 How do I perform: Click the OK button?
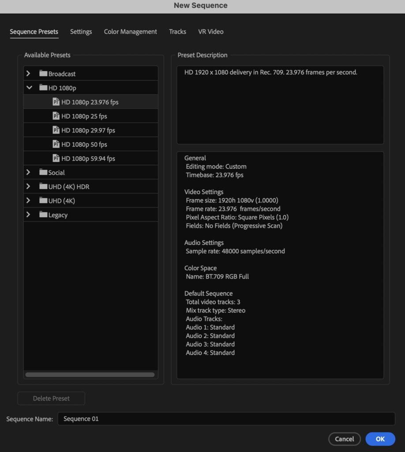point(380,439)
